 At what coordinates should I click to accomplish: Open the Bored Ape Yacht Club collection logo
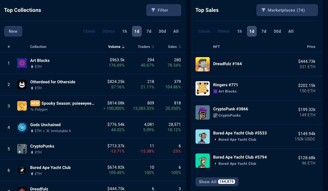pyautogui.click(x=22, y=170)
